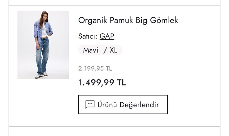The width and height of the screenshot is (229, 136).
Task: Click TL currency beside the current price
Action: pos(121,82)
